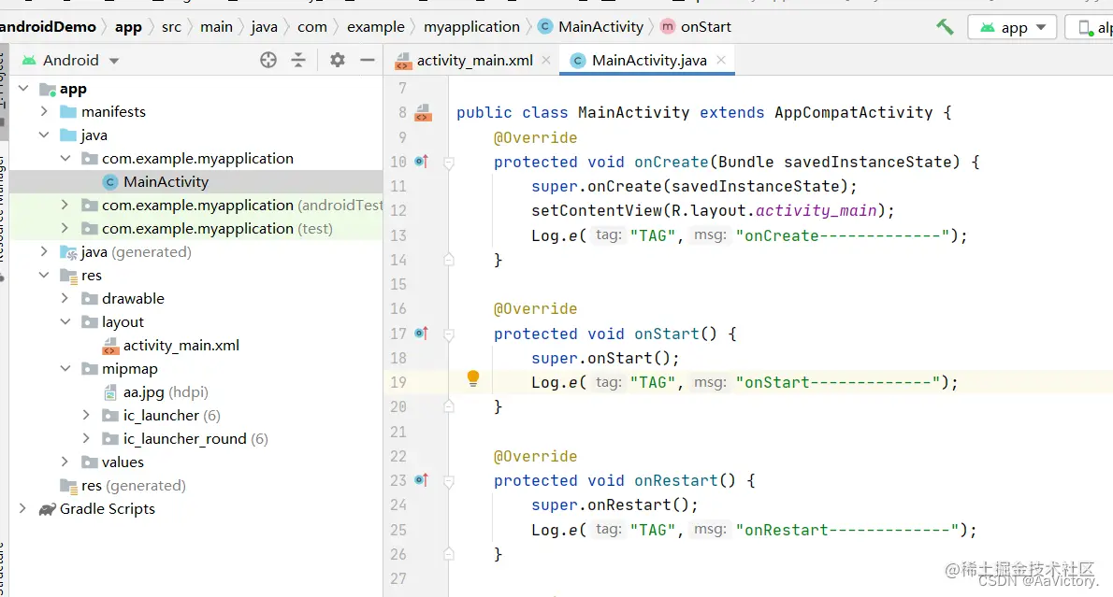The height and width of the screenshot is (597, 1113).
Task: Expand the drawable folder
Action: pos(65,299)
